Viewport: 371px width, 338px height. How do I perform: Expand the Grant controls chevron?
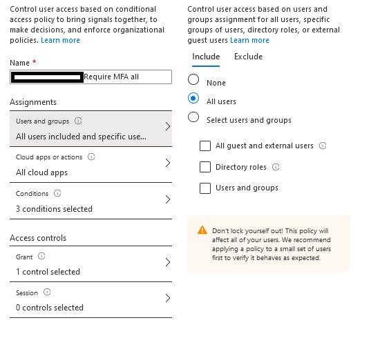(x=167, y=262)
